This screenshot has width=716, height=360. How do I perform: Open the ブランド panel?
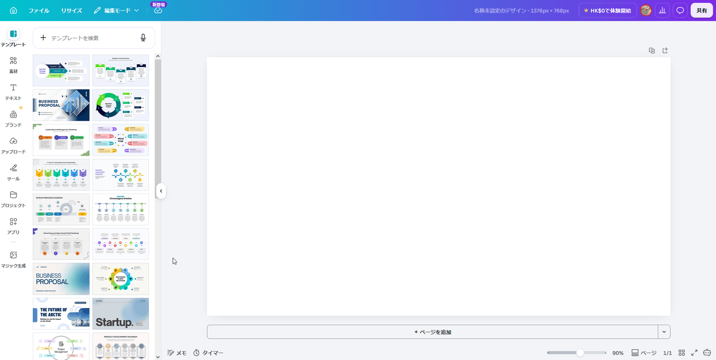pyautogui.click(x=13, y=119)
